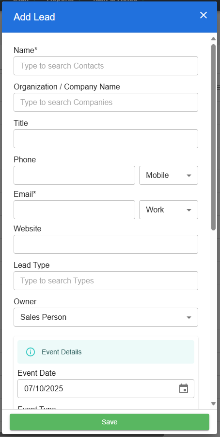Open the Owner Sales Person dropdown

click(x=106, y=317)
